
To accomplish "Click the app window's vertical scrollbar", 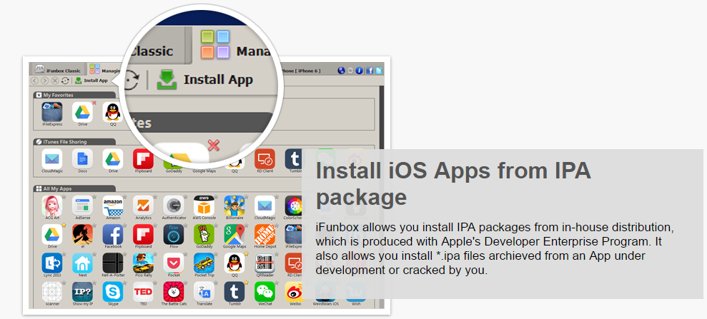I will tap(382, 197).
